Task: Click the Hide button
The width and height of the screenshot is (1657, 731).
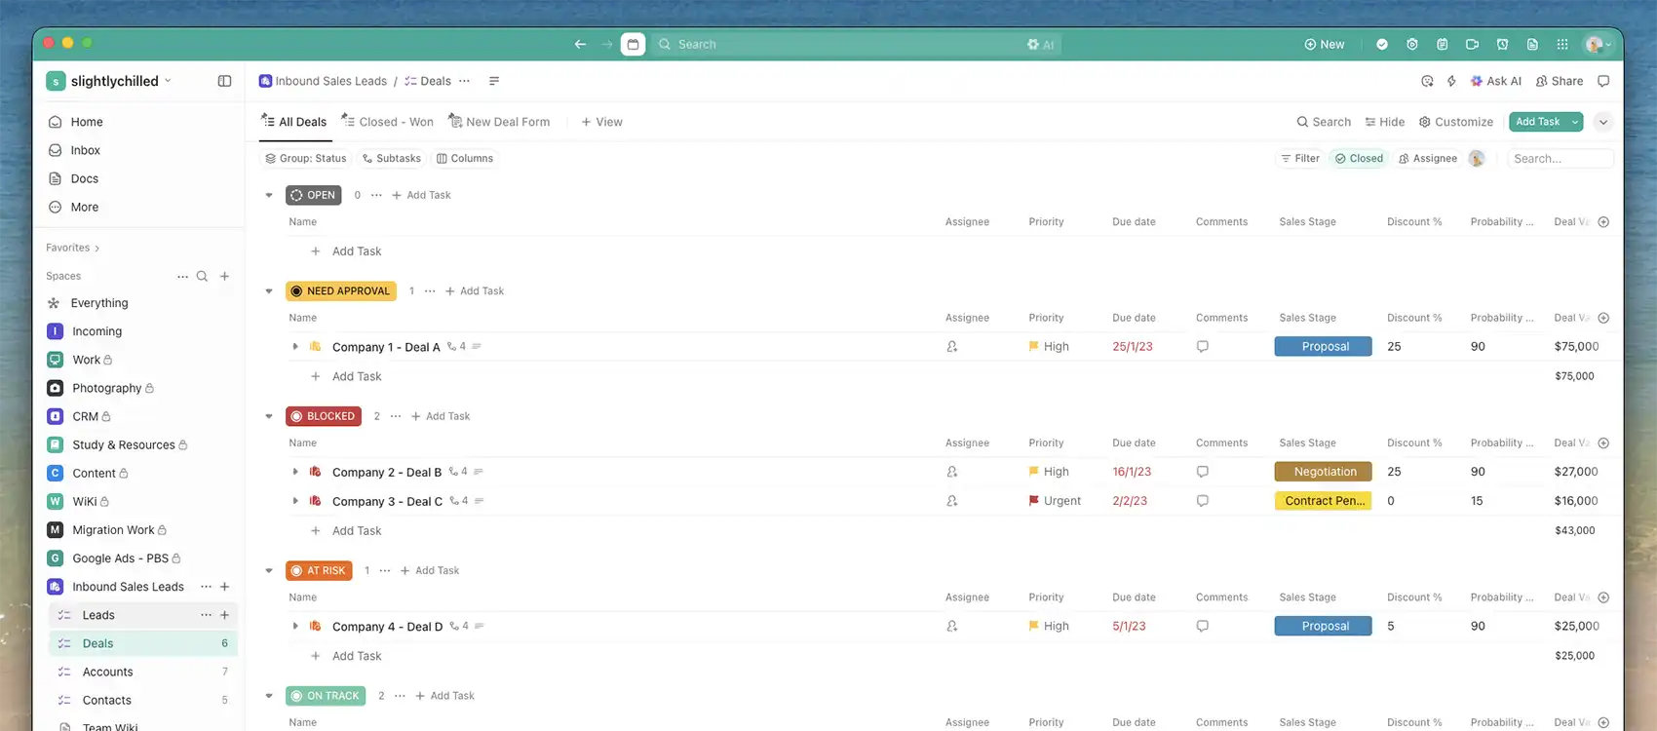Action: coord(1385,122)
